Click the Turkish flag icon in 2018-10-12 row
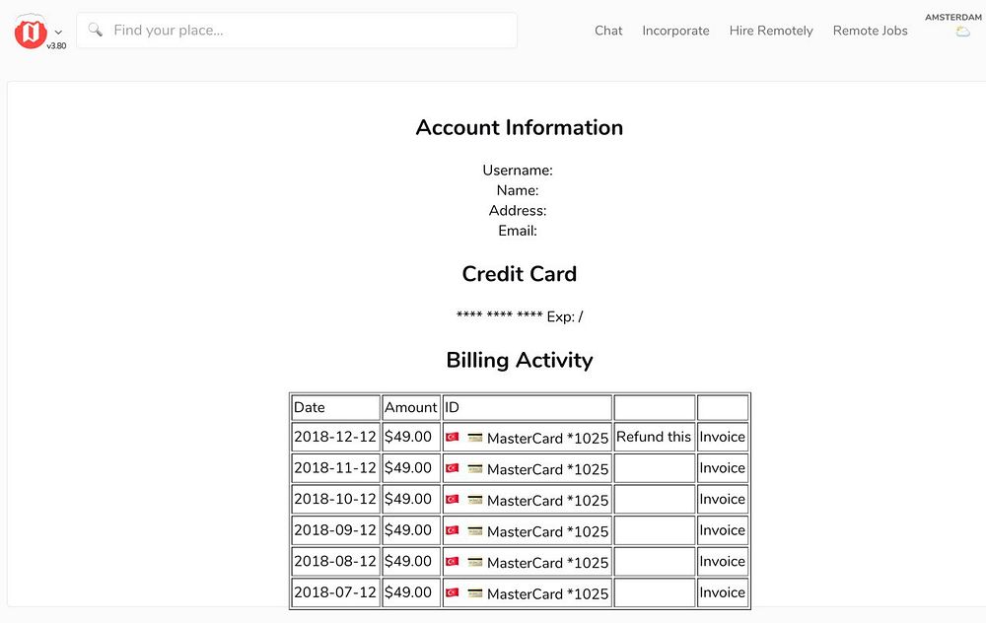986x623 pixels. [453, 499]
